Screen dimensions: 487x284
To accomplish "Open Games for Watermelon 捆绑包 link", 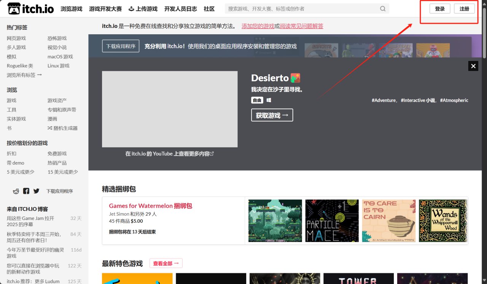I will pyautogui.click(x=151, y=206).
